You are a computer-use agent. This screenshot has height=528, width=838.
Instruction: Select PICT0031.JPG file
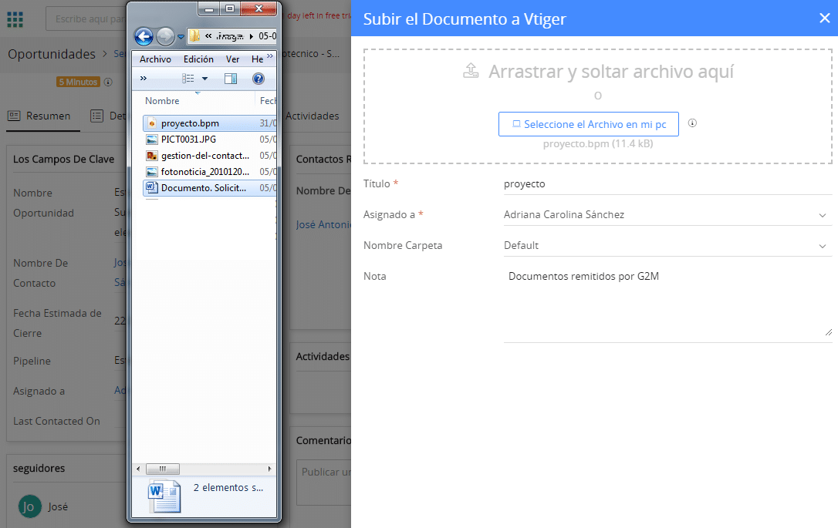pyautogui.click(x=210, y=140)
